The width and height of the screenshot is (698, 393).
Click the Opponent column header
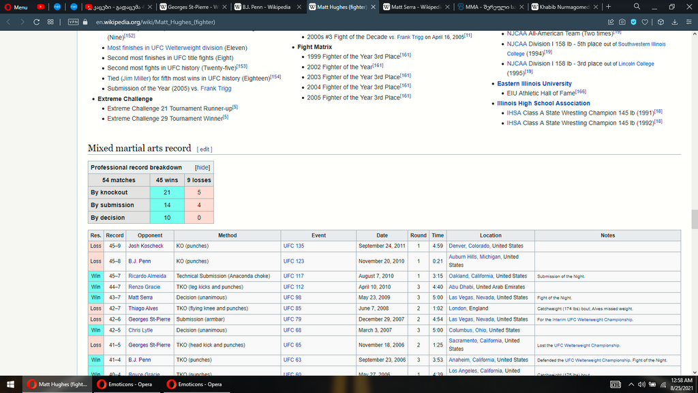coord(149,235)
